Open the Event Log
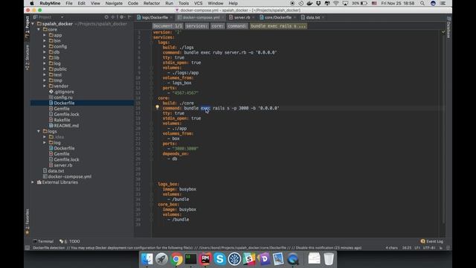The width and height of the screenshot is (476, 268). (431, 241)
